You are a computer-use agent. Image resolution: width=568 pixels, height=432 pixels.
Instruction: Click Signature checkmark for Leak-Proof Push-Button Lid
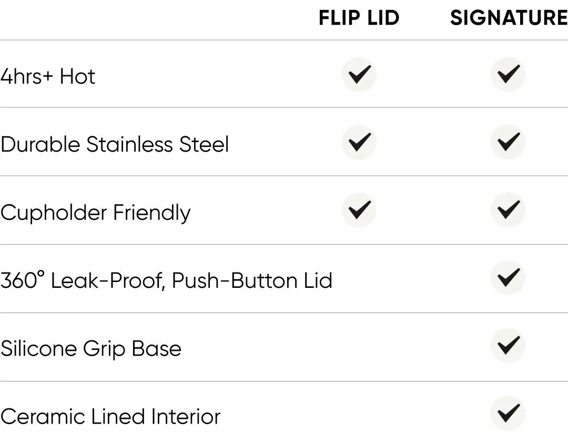point(508,278)
